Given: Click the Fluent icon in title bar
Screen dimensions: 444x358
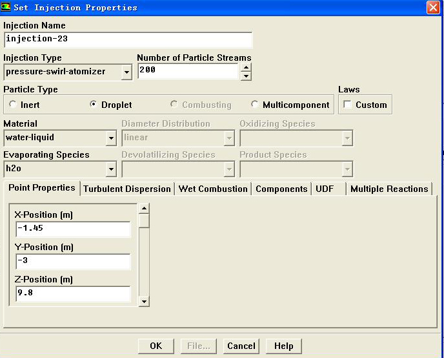Looking at the screenshot, I should pyautogui.click(x=6, y=7).
